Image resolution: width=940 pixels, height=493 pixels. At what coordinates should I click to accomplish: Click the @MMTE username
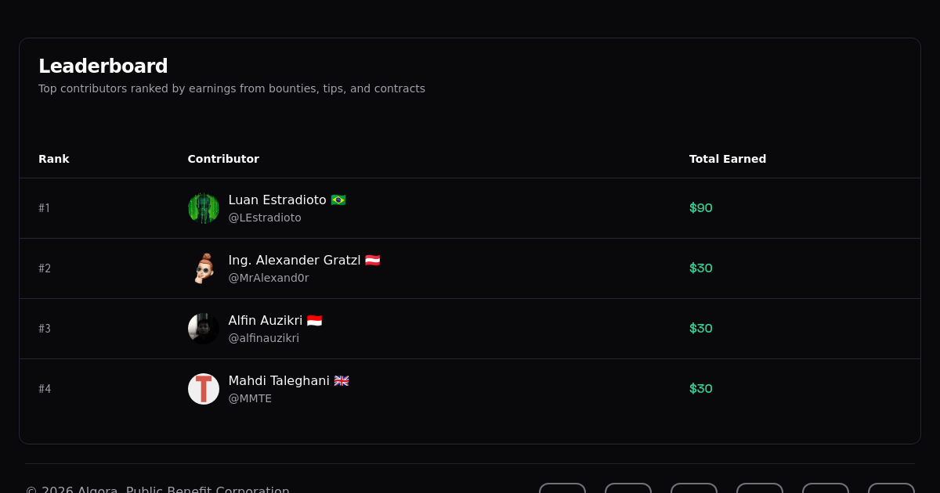point(250,398)
